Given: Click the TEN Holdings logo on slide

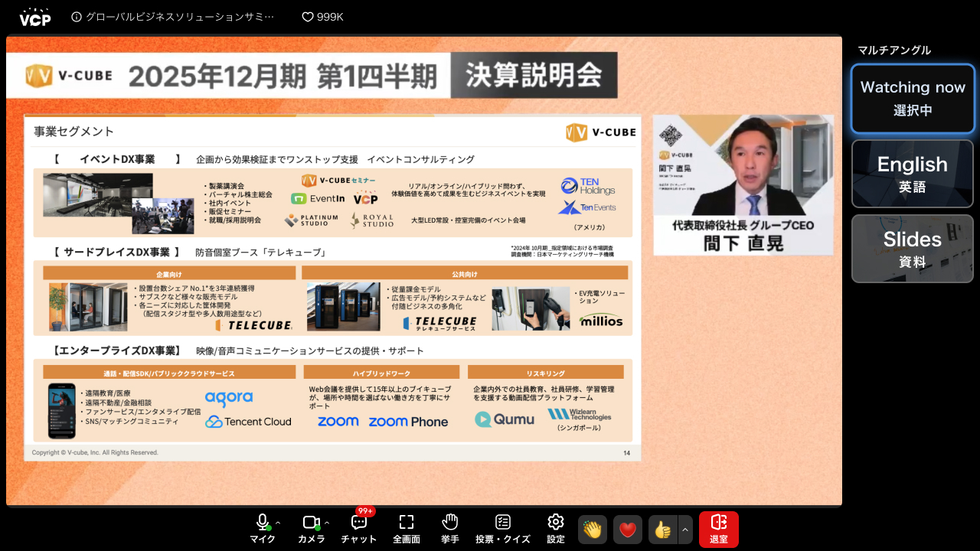Looking at the screenshot, I should pos(587,186).
